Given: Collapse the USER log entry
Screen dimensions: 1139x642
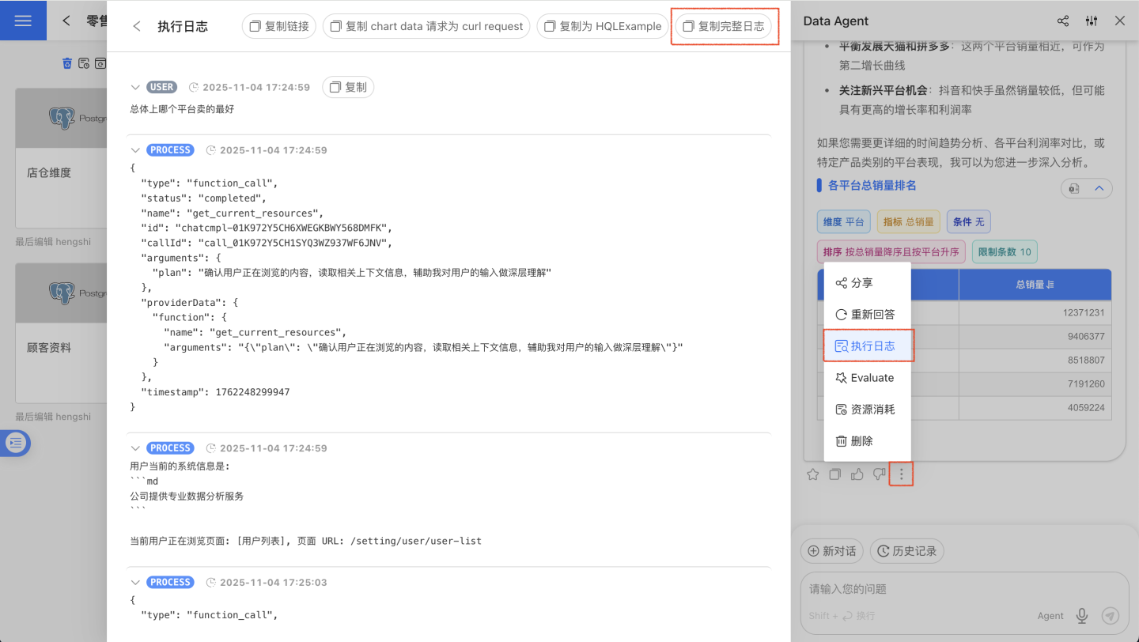Looking at the screenshot, I should [x=135, y=87].
